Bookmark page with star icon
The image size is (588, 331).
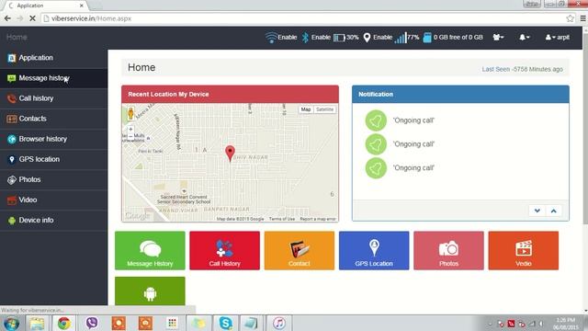tap(570, 18)
